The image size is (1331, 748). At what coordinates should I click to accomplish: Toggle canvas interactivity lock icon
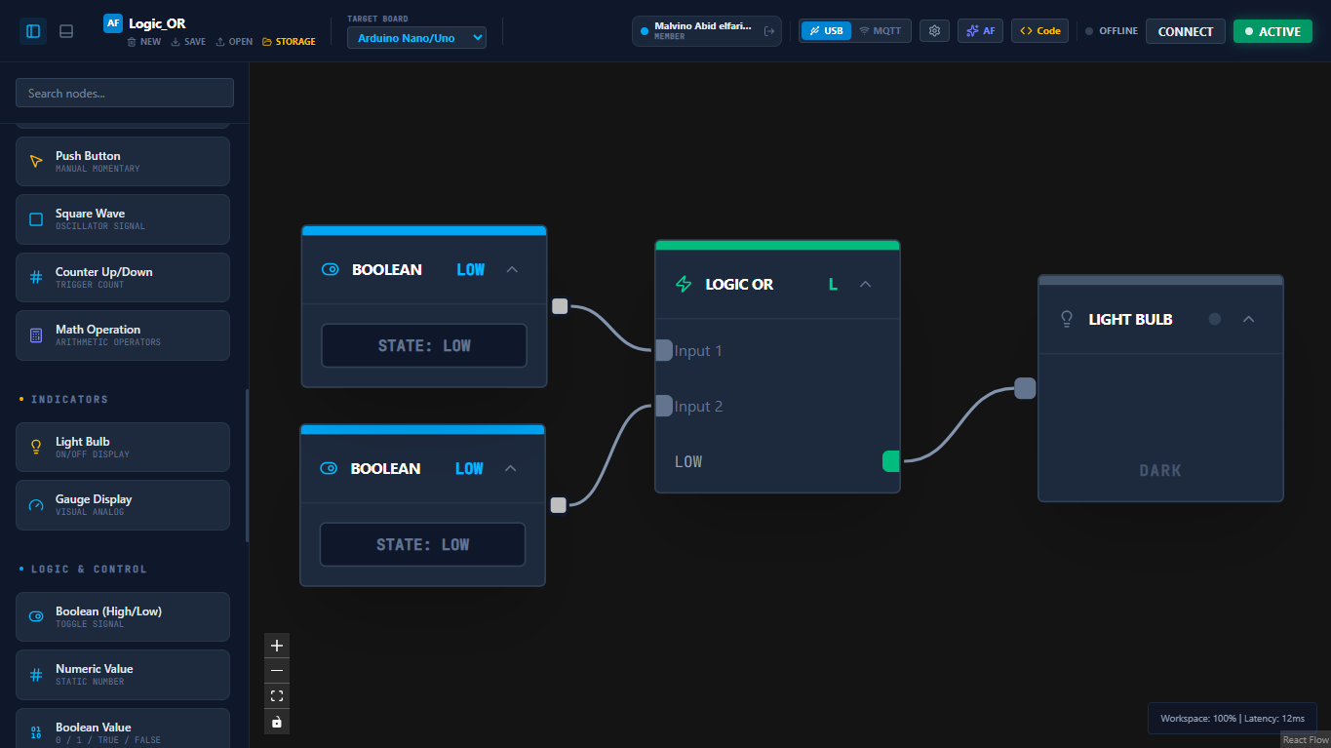click(x=277, y=722)
